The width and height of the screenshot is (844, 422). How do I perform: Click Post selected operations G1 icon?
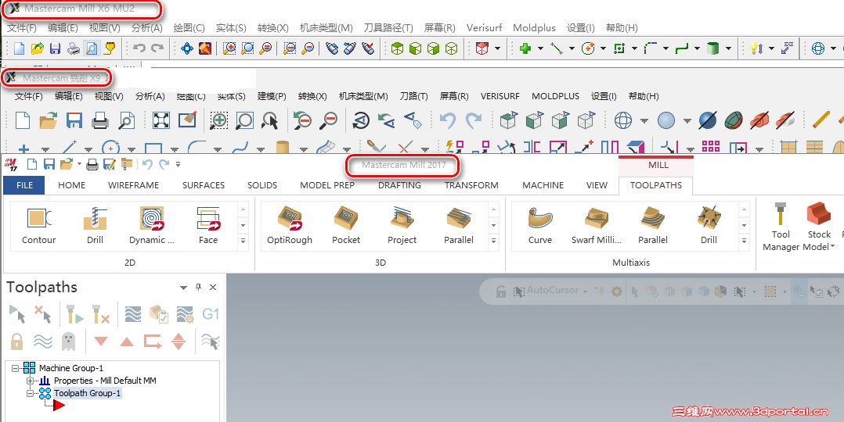[x=210, y=313]
